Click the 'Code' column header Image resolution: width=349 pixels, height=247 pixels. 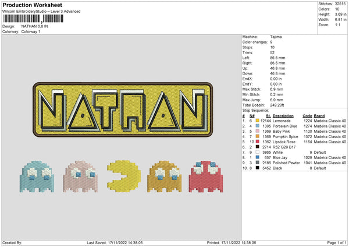click(307, 116)
